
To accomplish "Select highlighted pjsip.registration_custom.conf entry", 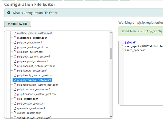I will (32, 80).
